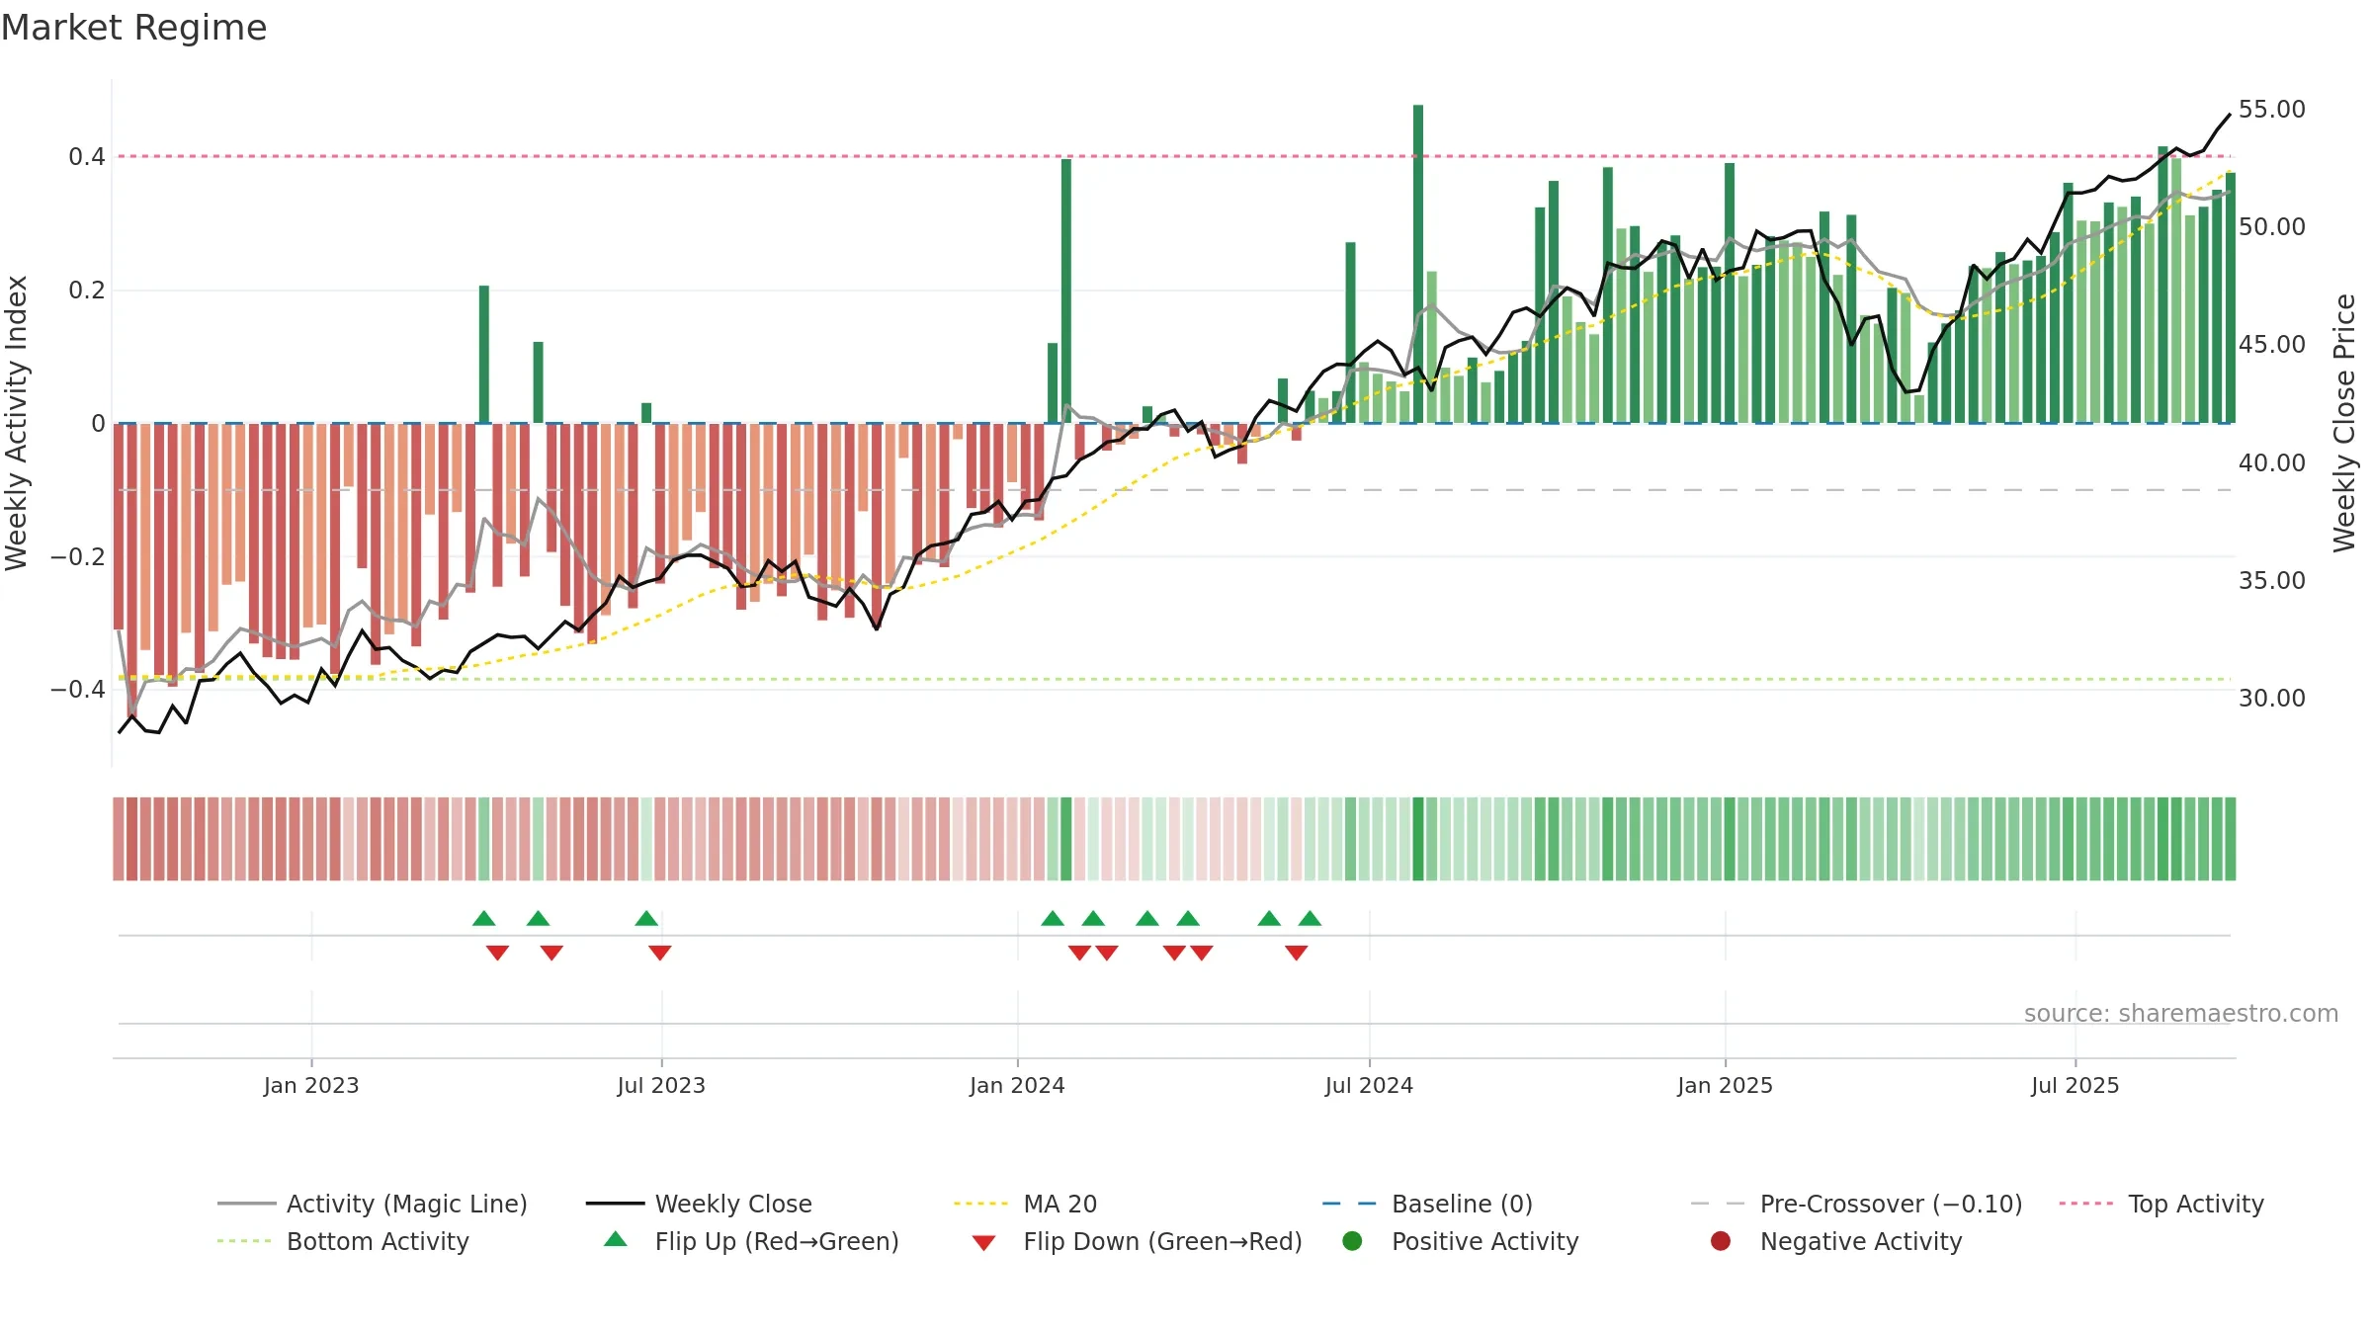2372x1334 pixels.
Task: Click the 50.00 price axis tick
Action: (x=2272, y=226)
